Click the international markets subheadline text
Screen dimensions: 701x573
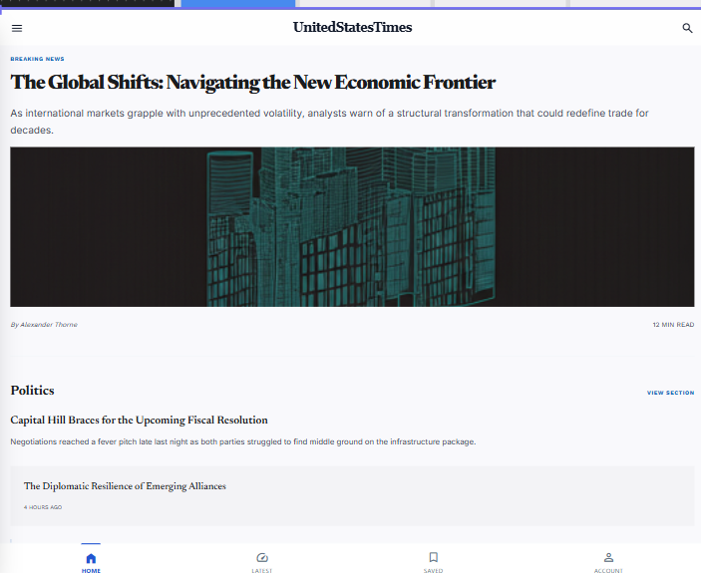click(329, 122)
